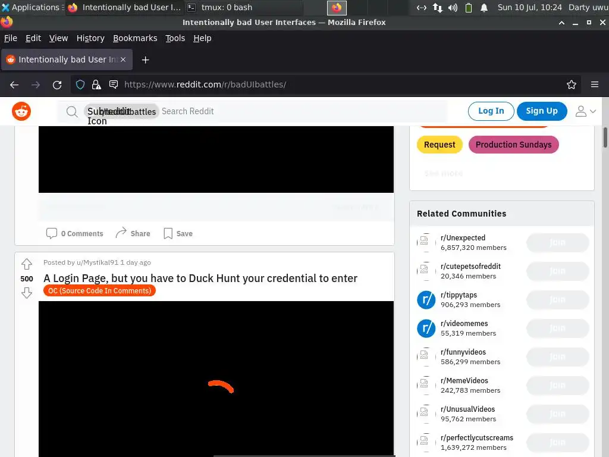Image resolution: width=609 pixels, height=457 pixels.
Task: Open the user account dropdown
Action: (585, 111)
